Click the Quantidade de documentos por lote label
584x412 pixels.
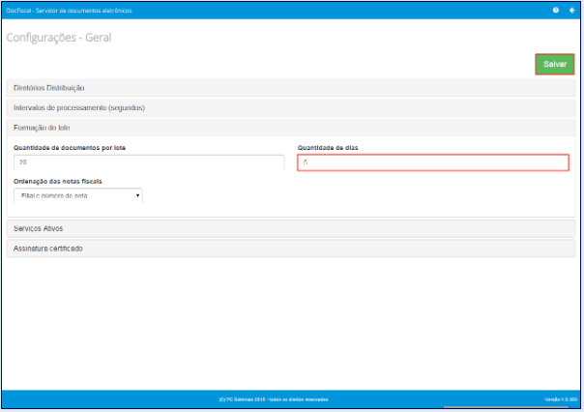[70, 148]
